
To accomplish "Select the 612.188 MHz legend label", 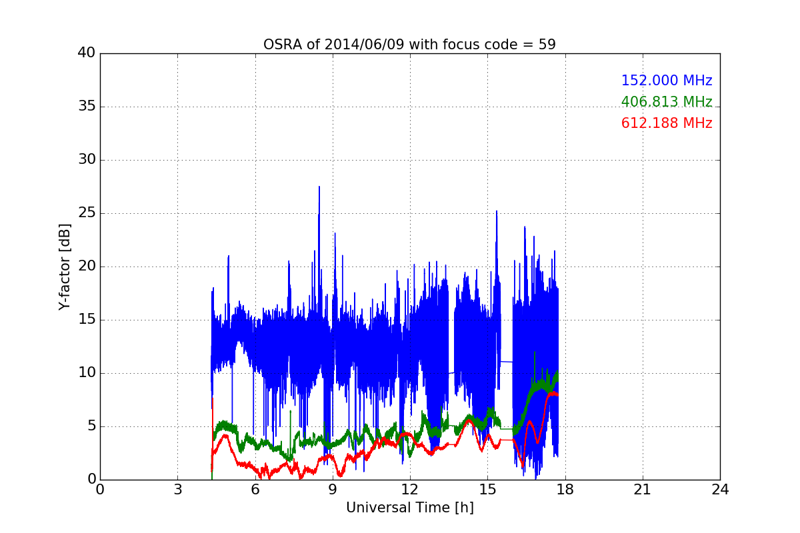I will [x=667, y=123].
